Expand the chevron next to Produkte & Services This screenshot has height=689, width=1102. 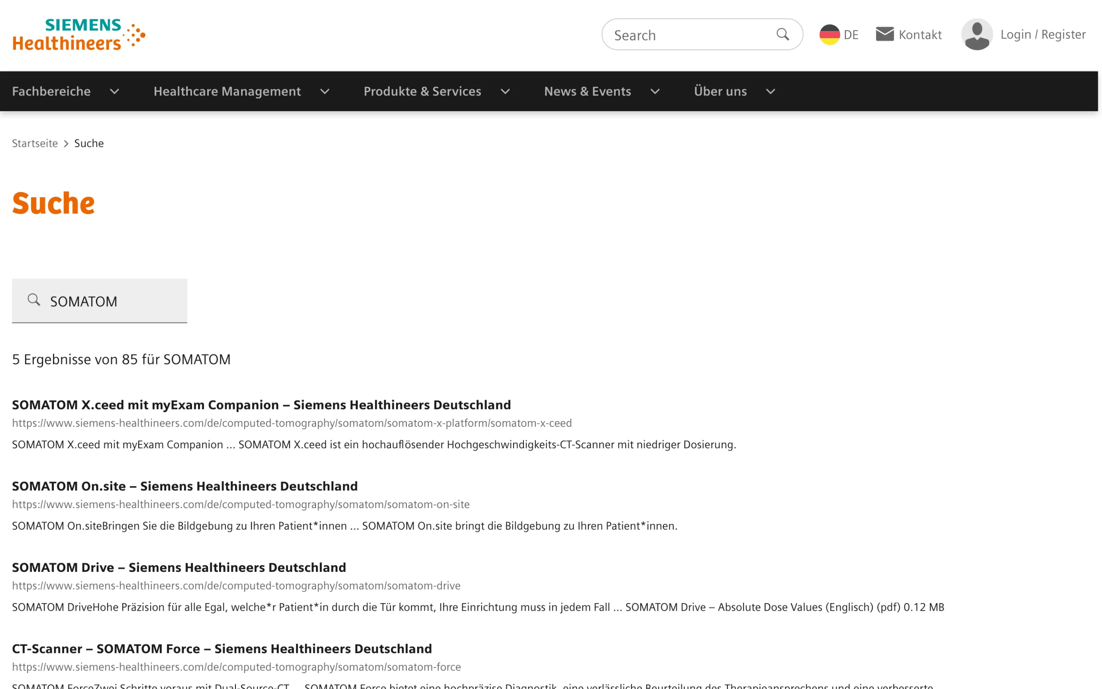coord(505,92)
